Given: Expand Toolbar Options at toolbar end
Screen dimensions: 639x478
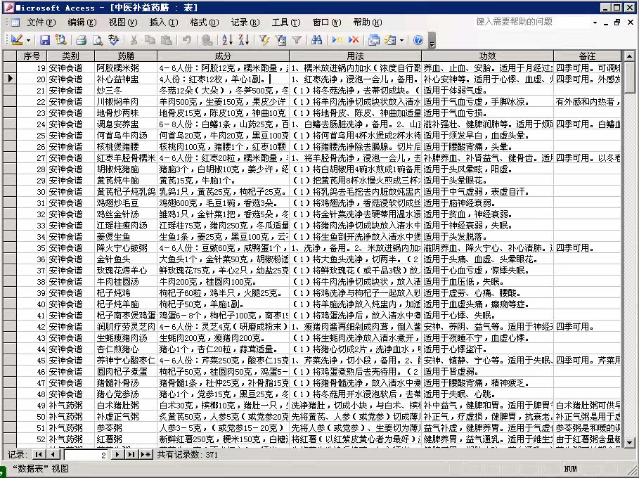Looking at the screenshot, I should click(432, 41).
